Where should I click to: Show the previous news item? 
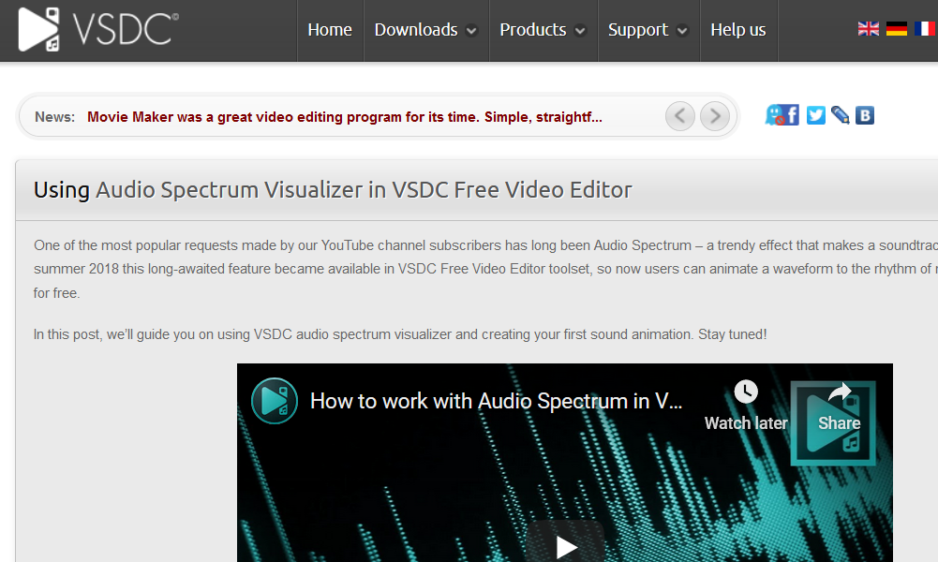[680, 116]
